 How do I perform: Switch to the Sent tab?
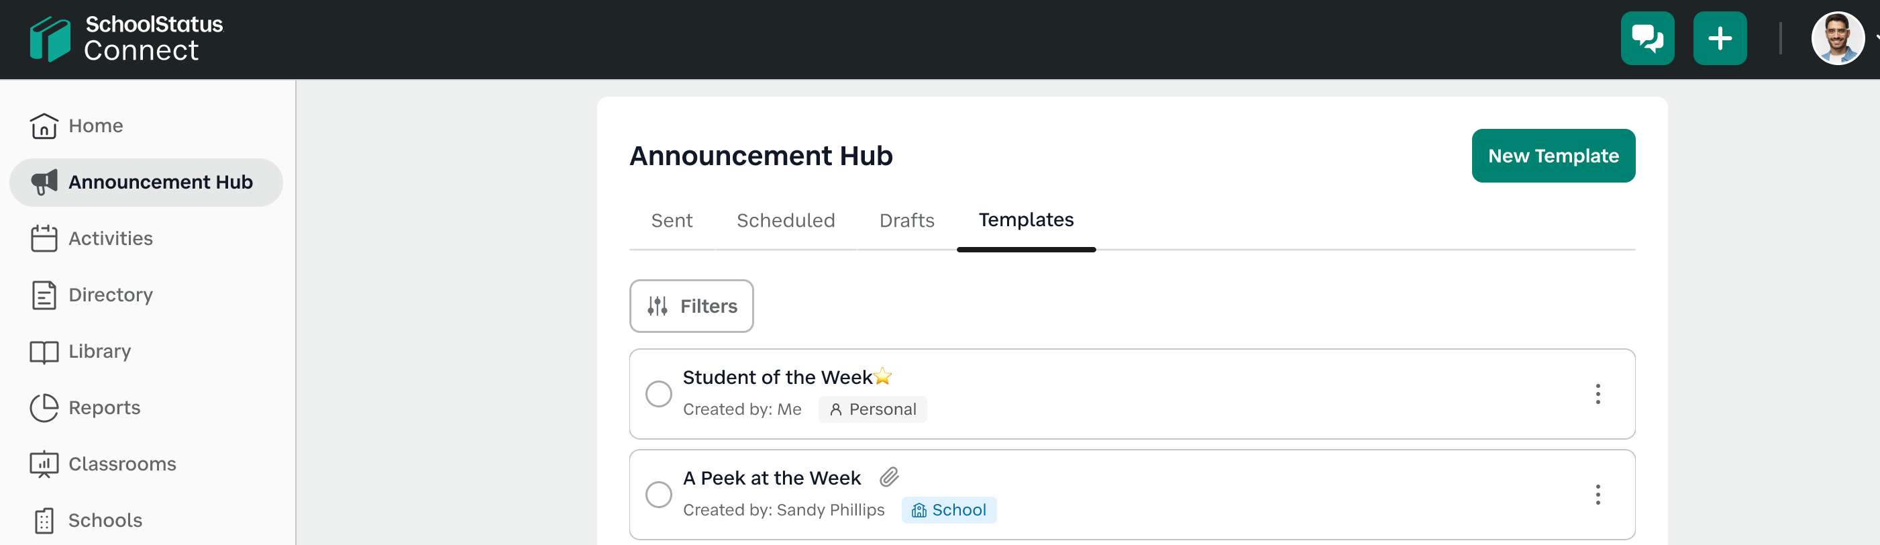(x=672, y=220)
